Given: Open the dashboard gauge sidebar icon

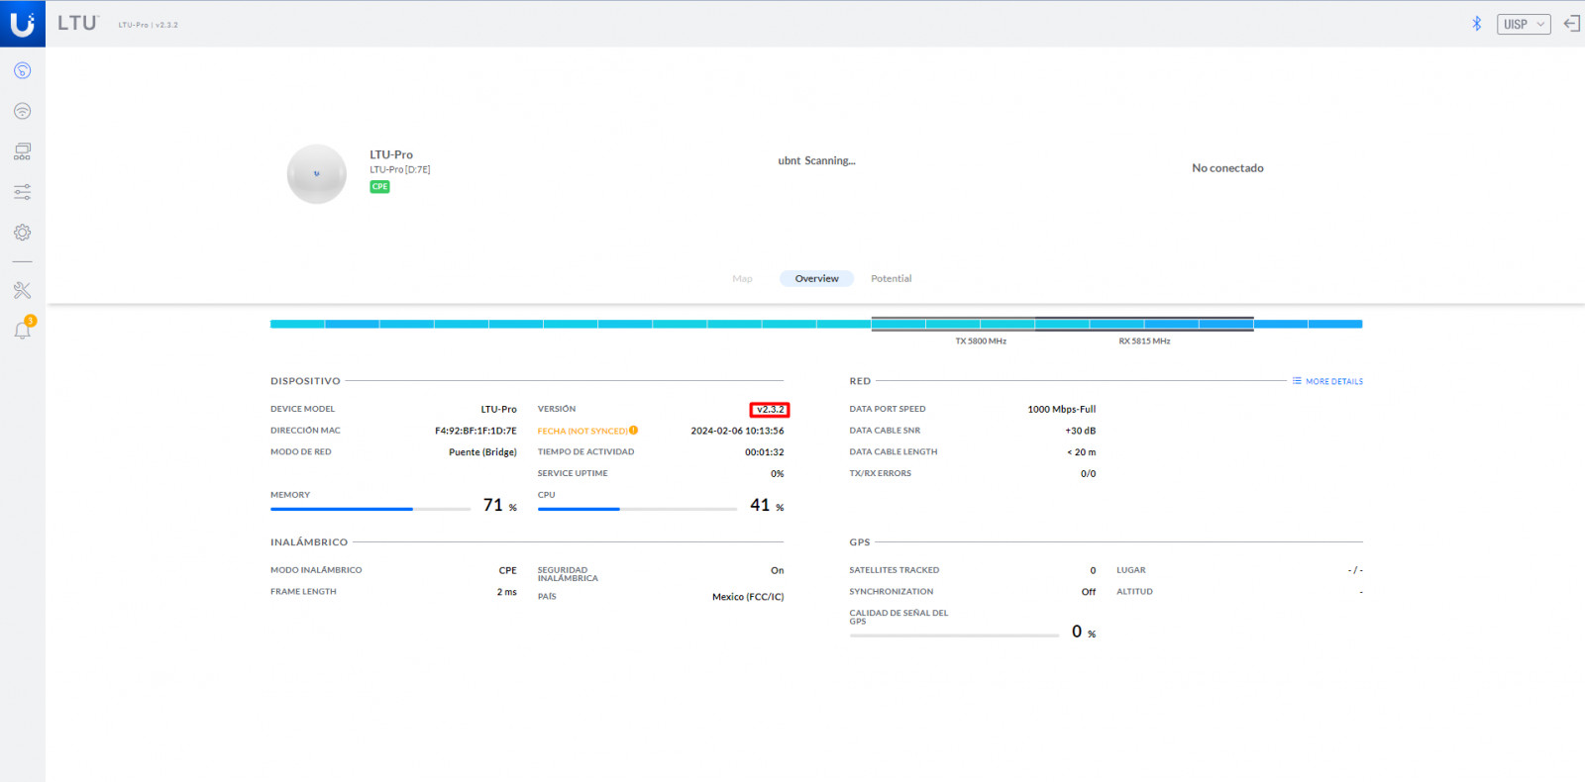Looking at the screenshot, I should tap(22, 70).
